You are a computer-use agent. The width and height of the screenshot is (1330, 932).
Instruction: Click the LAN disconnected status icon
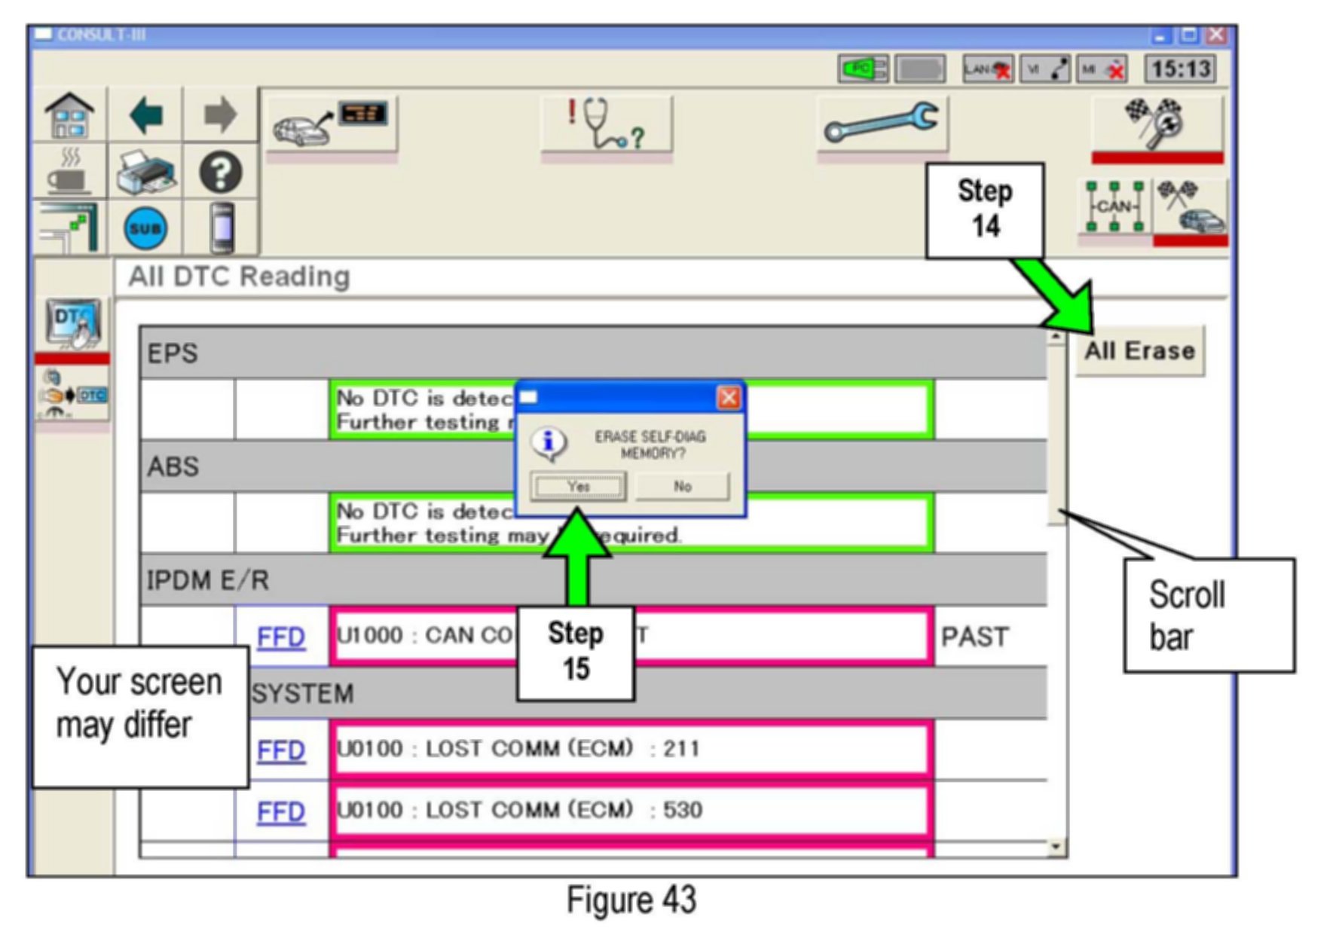pos(988,69)
